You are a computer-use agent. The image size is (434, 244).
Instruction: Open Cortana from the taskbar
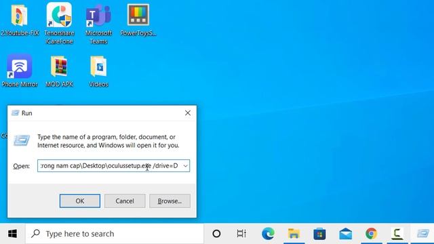(216, 234)
